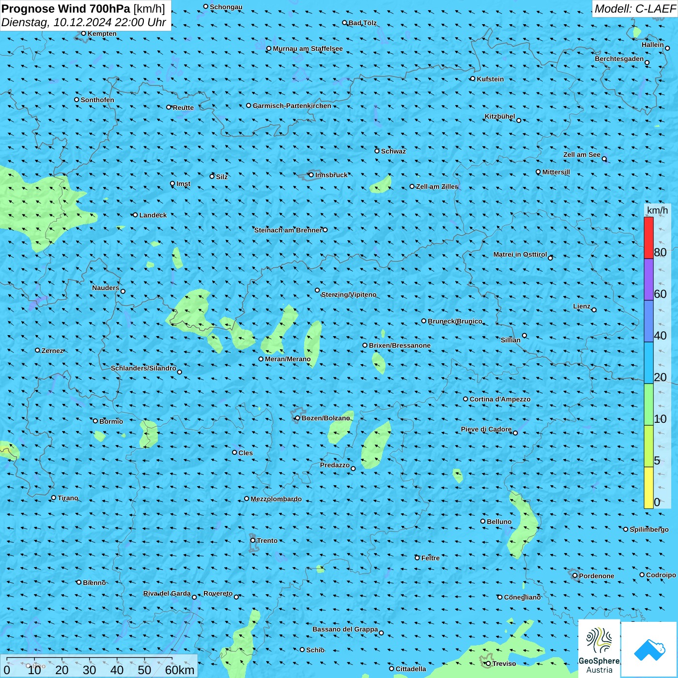Click the 'Modell: C-LAEF' label
The width and height of the screenshot is (678, 678).
pos(634,9)
